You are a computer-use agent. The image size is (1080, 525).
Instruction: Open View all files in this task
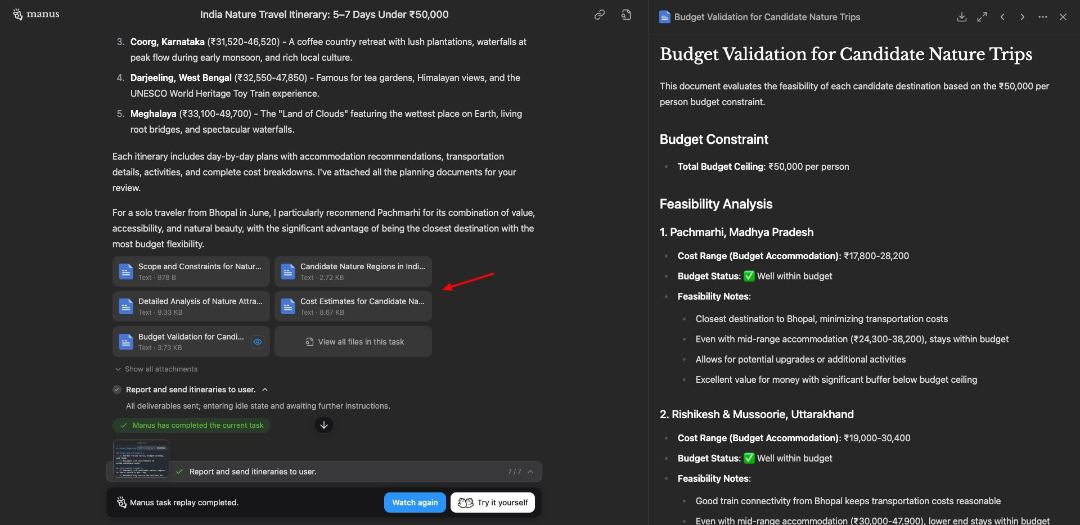point(353,342)
